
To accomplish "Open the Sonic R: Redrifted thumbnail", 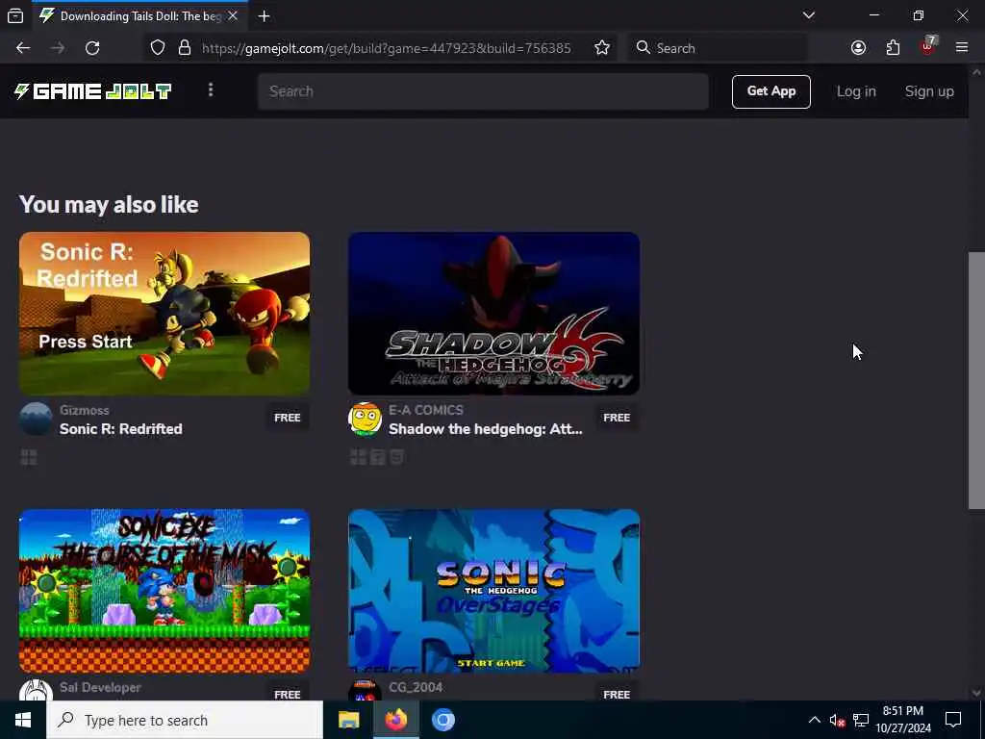I will (x=164, y=314).
